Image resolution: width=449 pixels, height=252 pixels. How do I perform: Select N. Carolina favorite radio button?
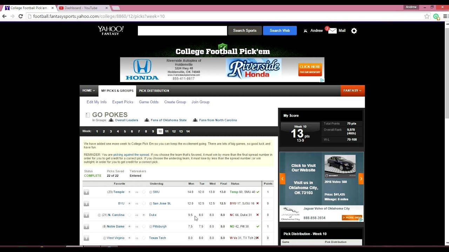pos(129,215)
